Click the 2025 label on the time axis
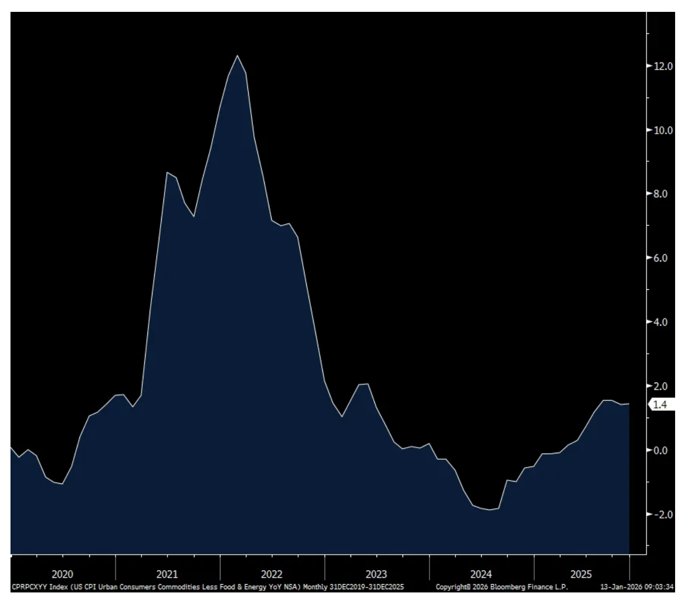The image size is (692, 597). pos(581,574)
